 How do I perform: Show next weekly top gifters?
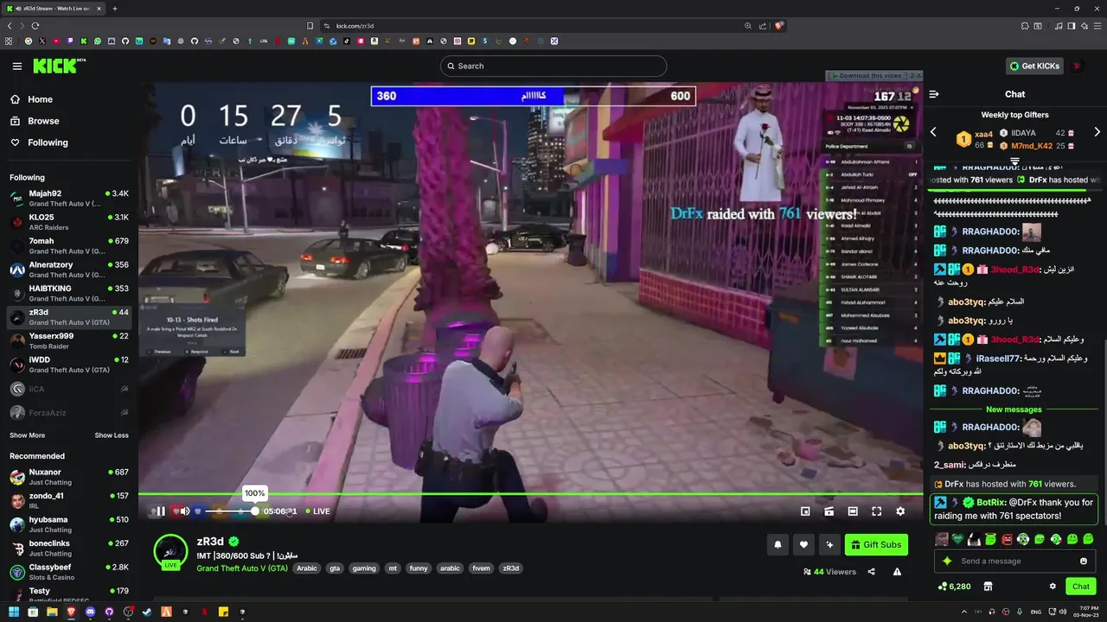click(1097, 132)
